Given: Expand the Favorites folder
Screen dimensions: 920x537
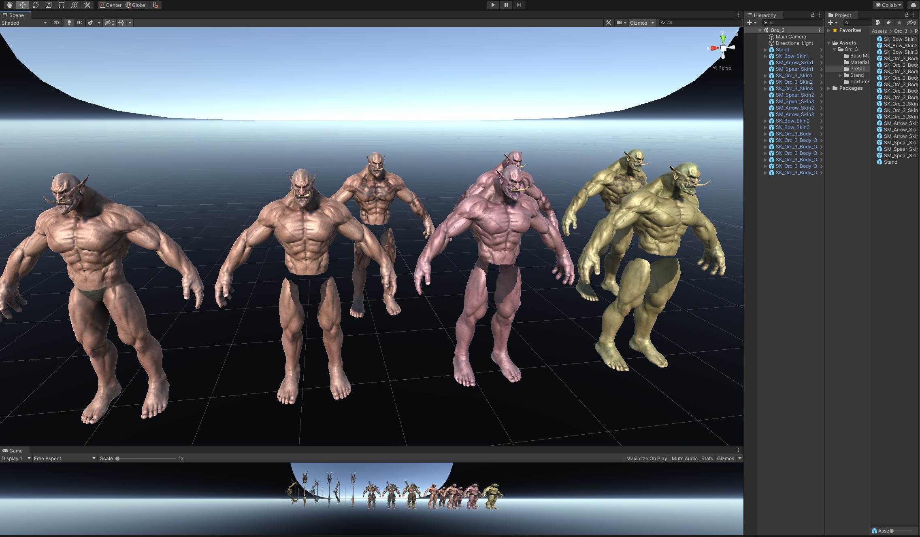Looking at the screenshot, I should coord(829,30).
